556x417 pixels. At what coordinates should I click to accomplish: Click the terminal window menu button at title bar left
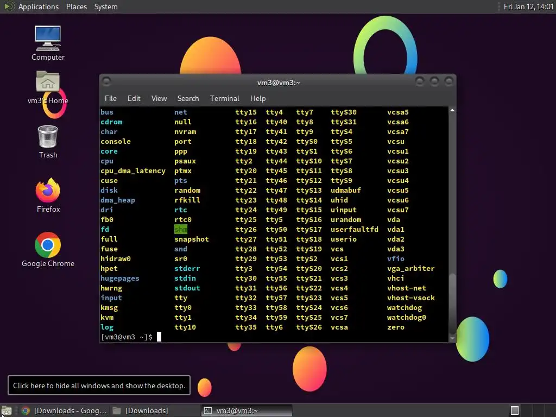point(106,82)
